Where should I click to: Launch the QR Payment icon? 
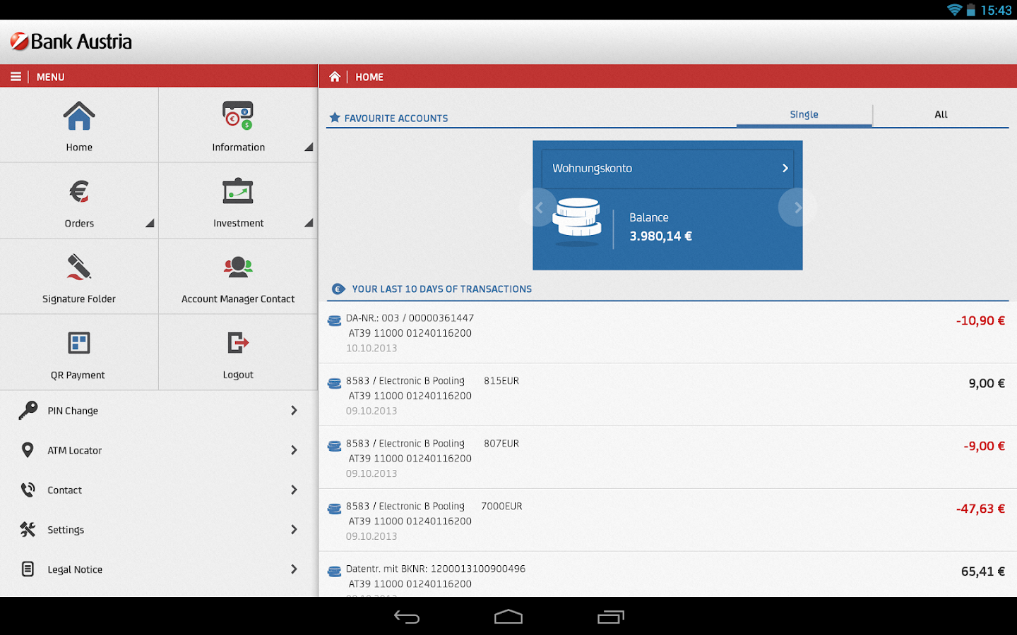(79, 343)
